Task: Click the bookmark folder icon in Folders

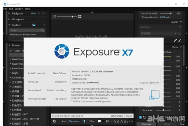Action: 34,25
